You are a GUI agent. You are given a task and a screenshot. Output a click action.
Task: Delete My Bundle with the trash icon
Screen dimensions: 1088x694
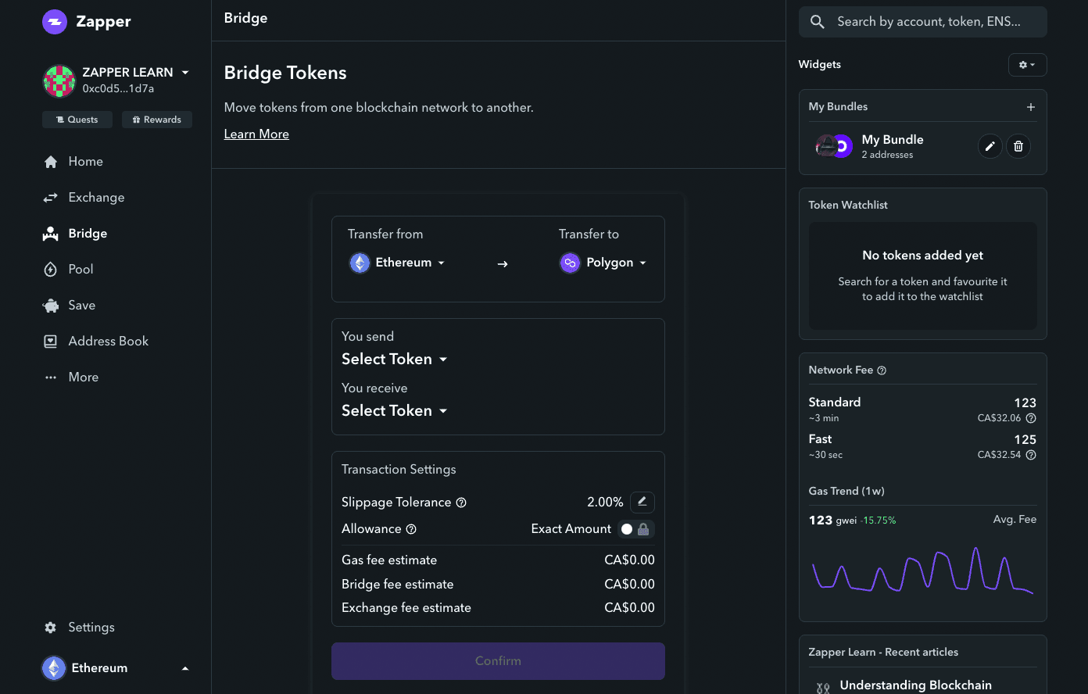tap(1018, 146)
